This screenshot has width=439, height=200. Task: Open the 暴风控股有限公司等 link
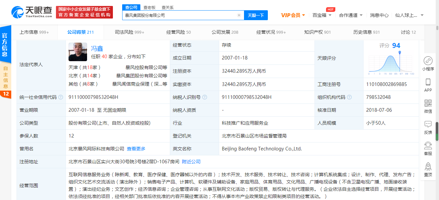click(146, 67)
